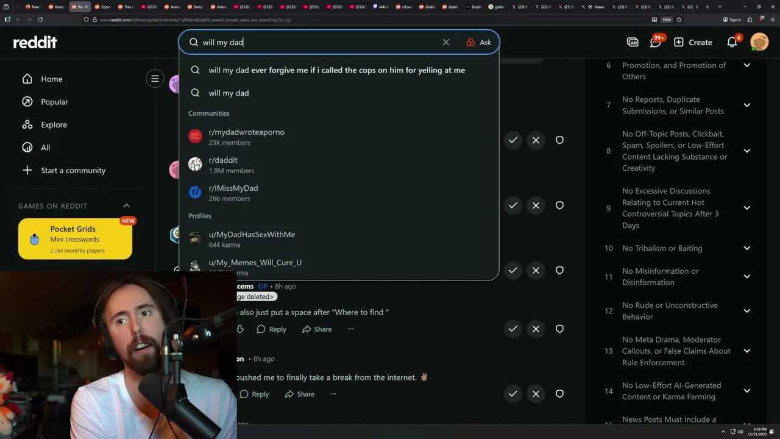Click the r/IMissMyDad community avatar icon

click(195, 193)
